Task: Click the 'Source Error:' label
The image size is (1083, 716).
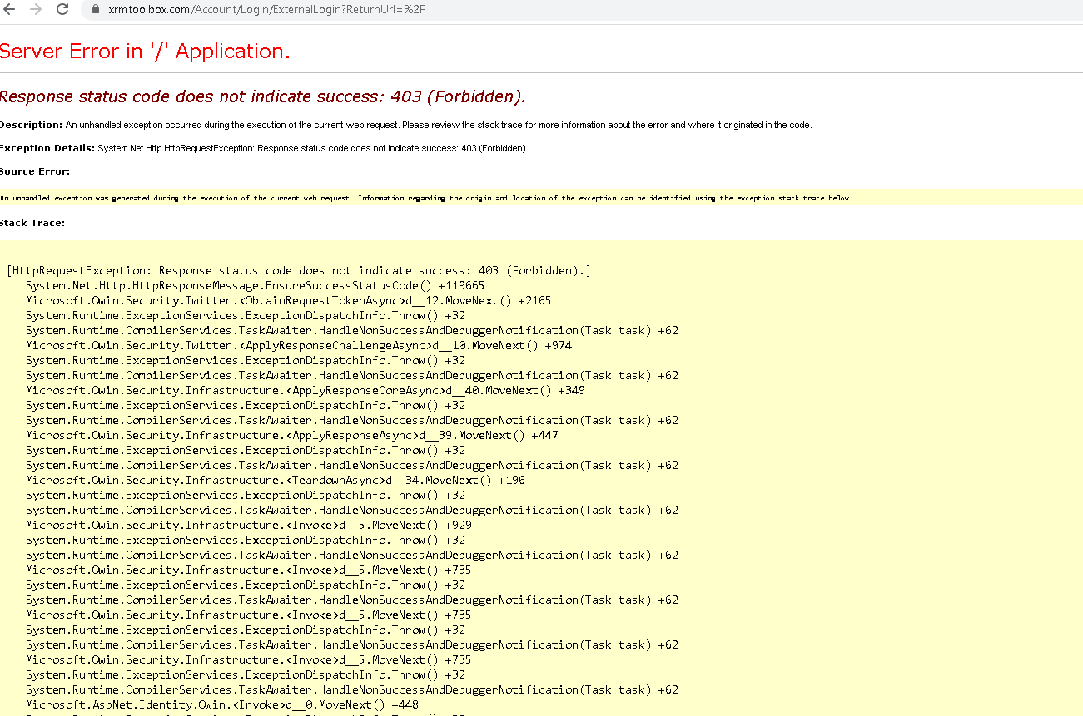Action: point(35,171)
